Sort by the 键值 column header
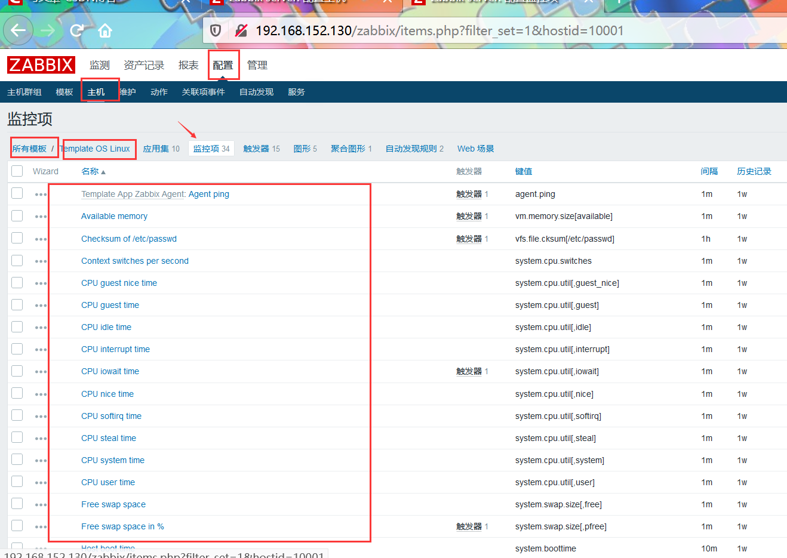 click(524, 171)
